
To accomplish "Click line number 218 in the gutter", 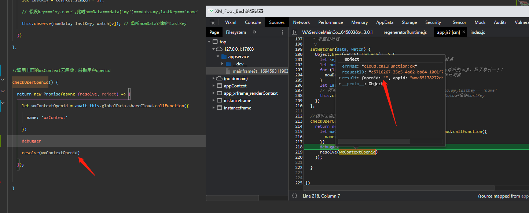I will click(299, 147).
